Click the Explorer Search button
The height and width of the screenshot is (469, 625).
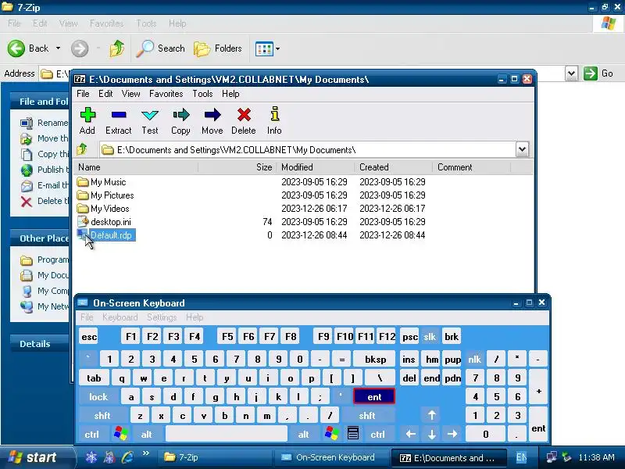[160, 48]
